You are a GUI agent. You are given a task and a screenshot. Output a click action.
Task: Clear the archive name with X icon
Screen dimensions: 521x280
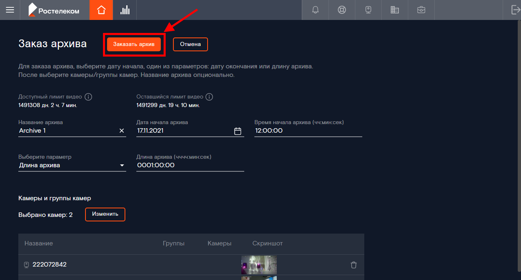click(122, 131)
